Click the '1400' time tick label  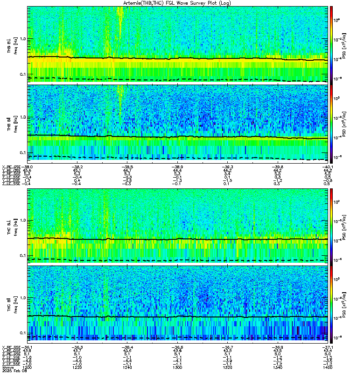point(328,367)
